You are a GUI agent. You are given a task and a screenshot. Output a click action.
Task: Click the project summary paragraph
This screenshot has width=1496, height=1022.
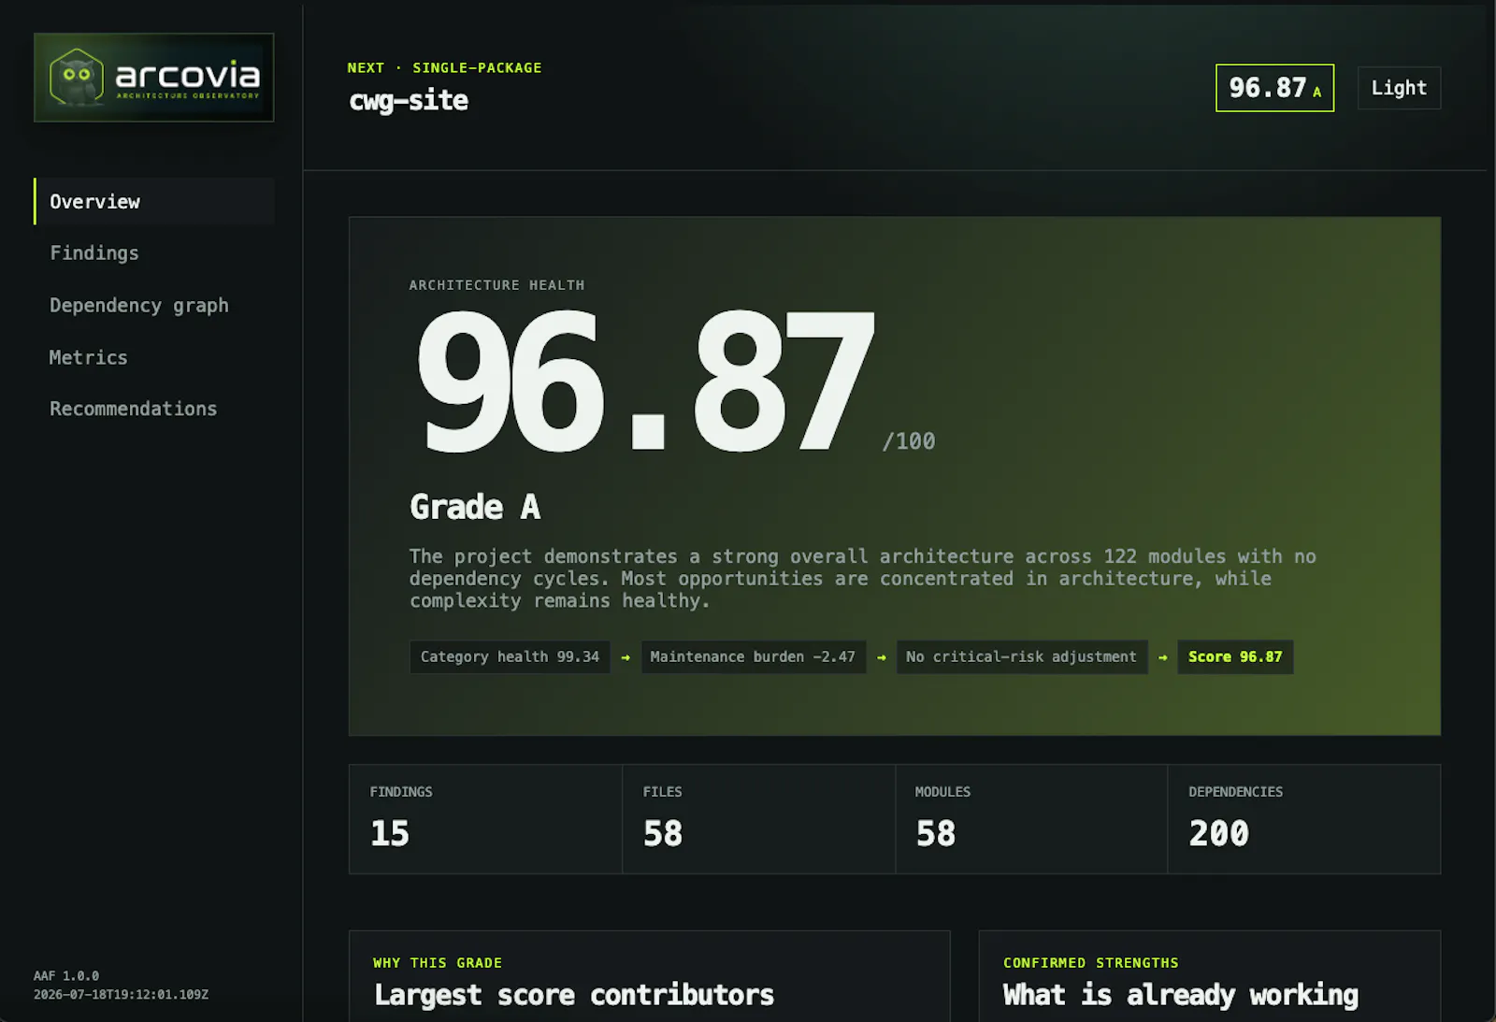pyautogui.click(x=862, y=579)
